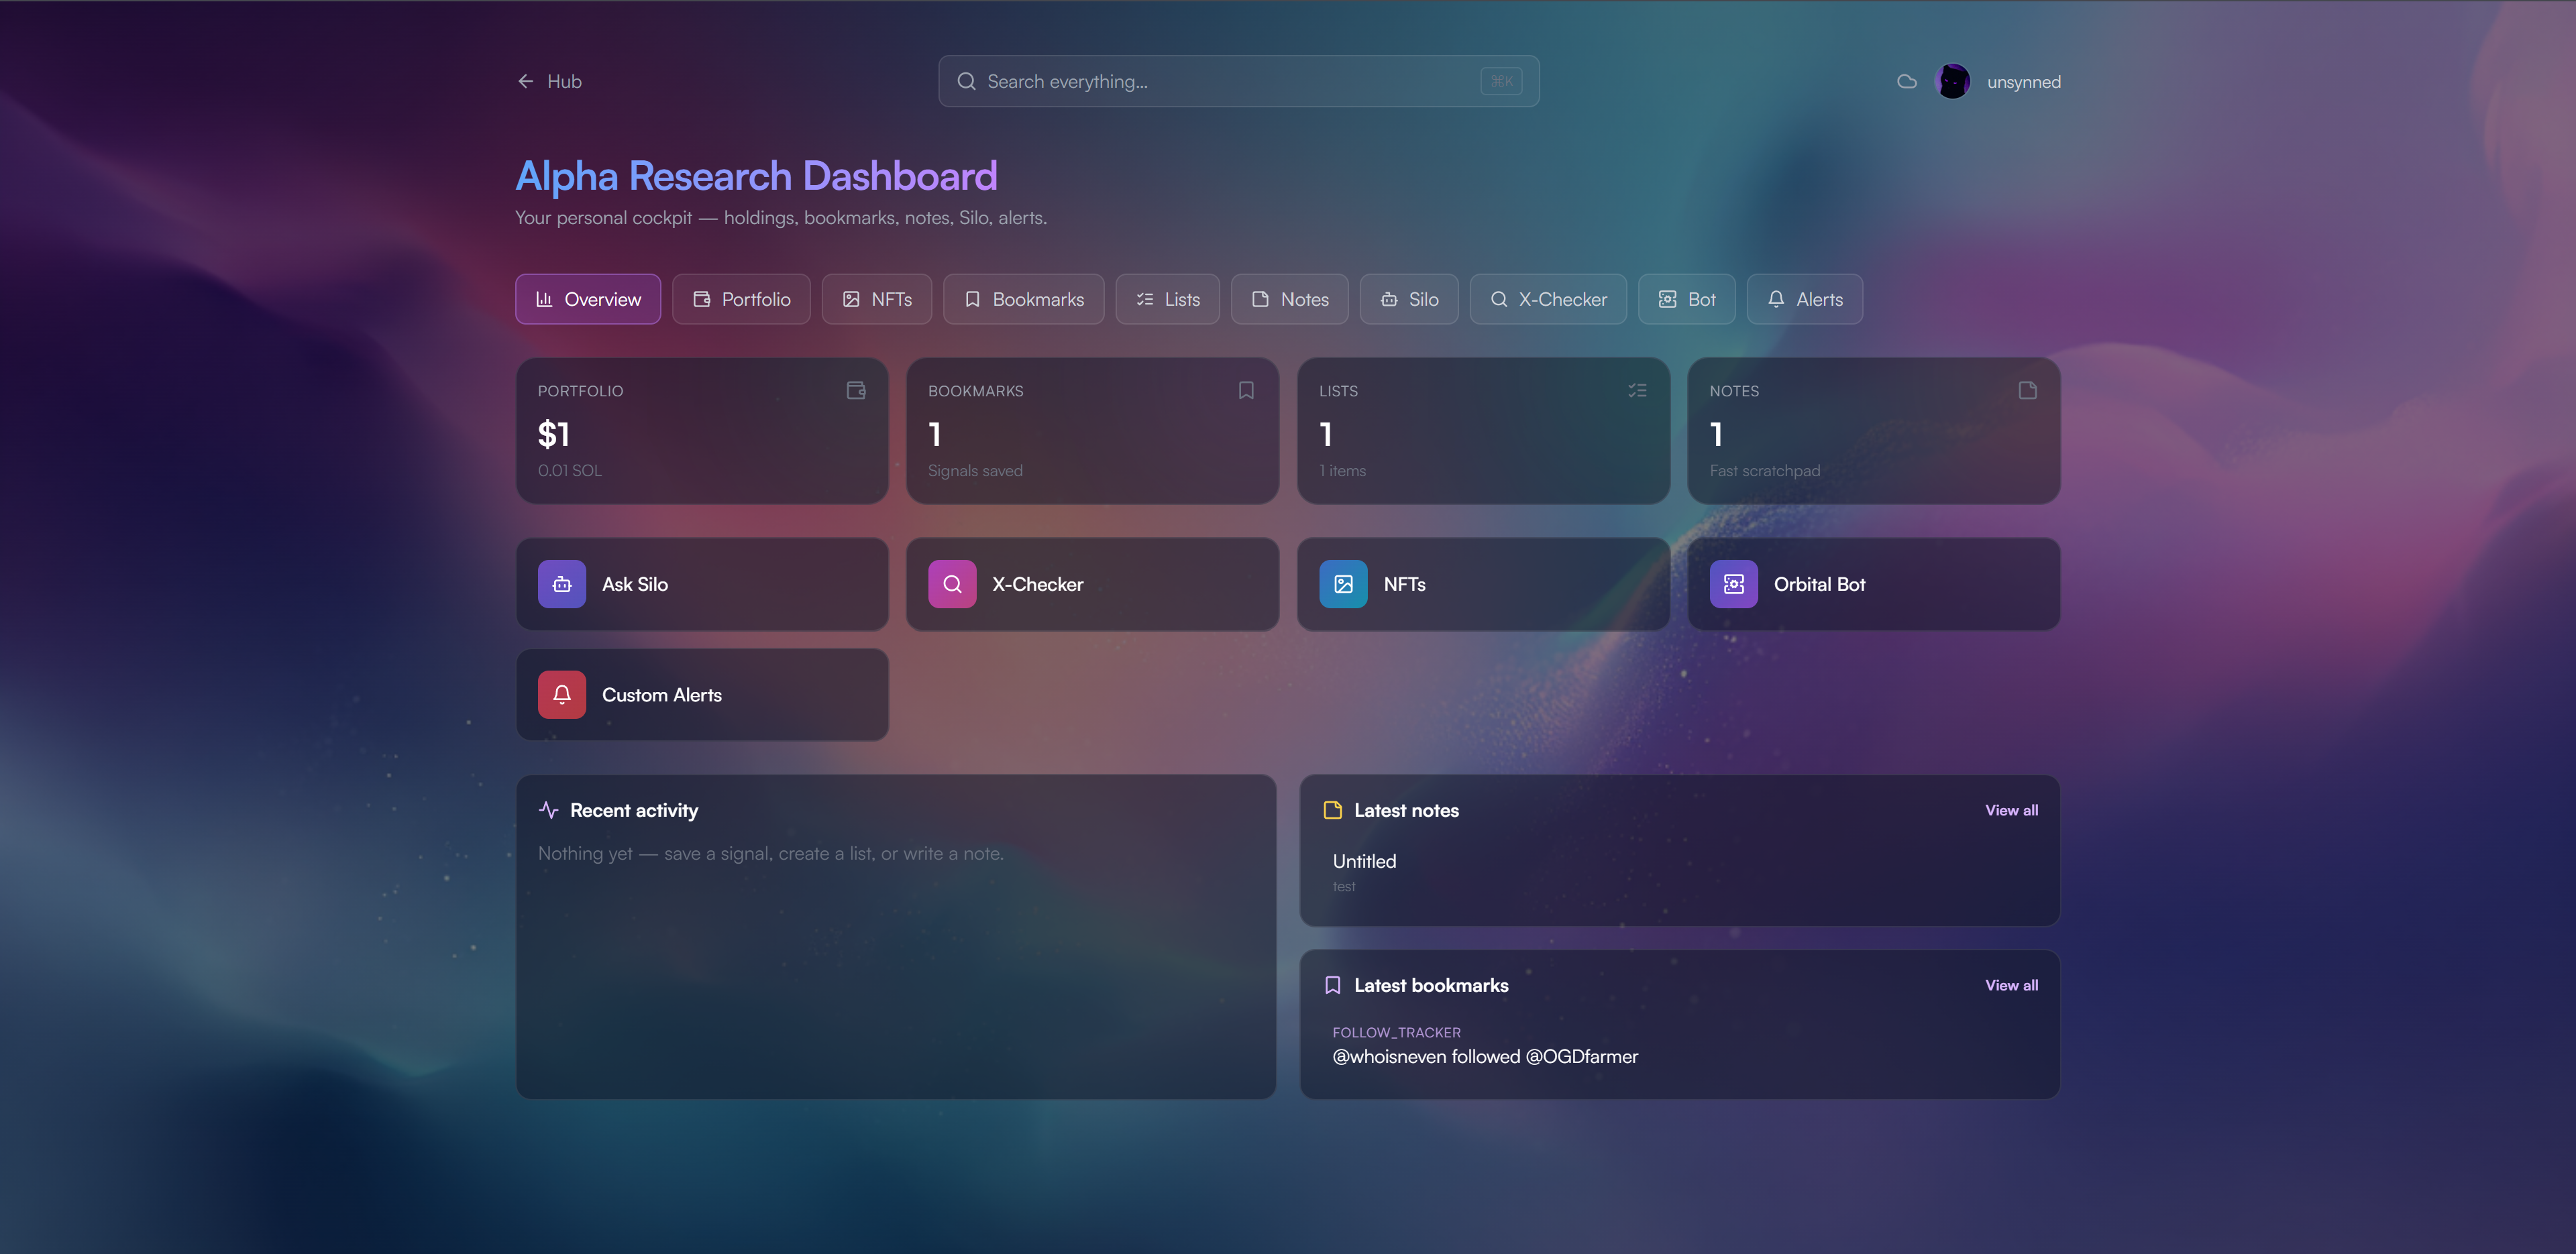This screenshot has height=1254, width=2576.
Task: Click checklist icon on Lists card
Action: click(x=1637, y=390)
